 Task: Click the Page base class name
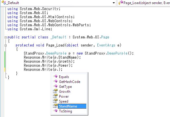tap(105, 37)
